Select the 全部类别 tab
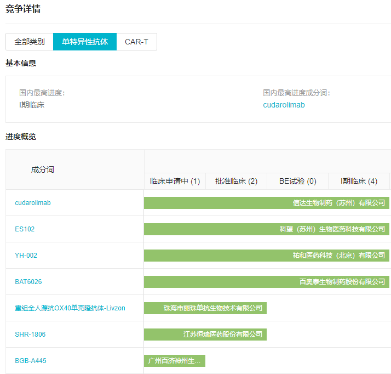This screenshot has width=391, height=374. pos(30,42)
